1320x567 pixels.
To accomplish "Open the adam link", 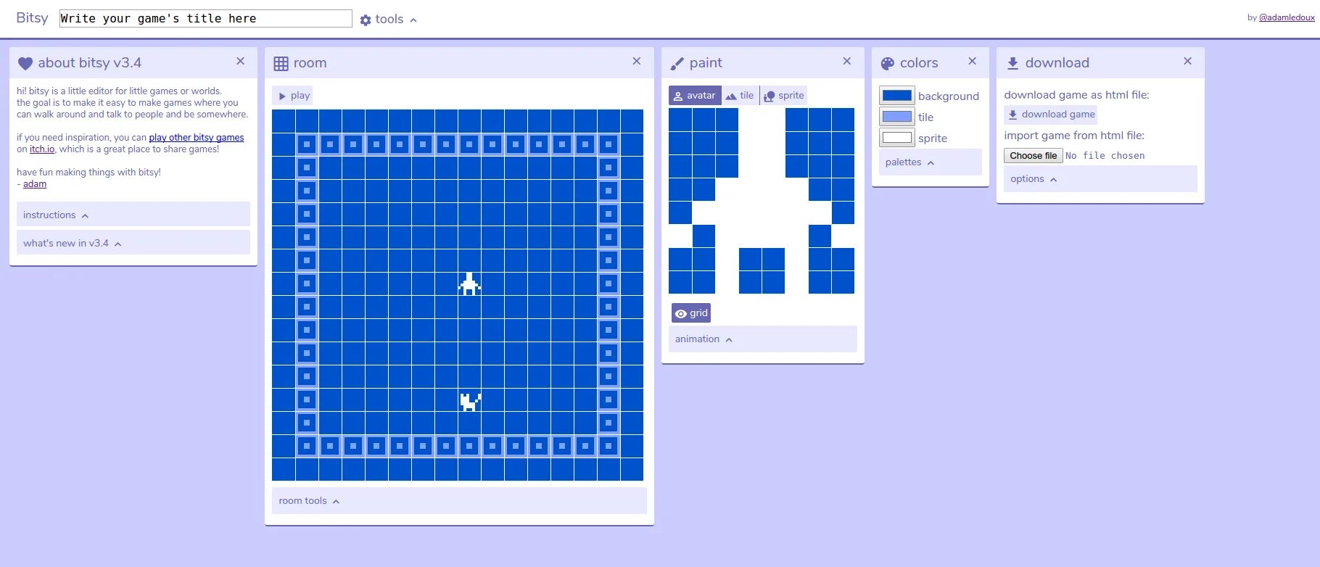I will 35,184.
